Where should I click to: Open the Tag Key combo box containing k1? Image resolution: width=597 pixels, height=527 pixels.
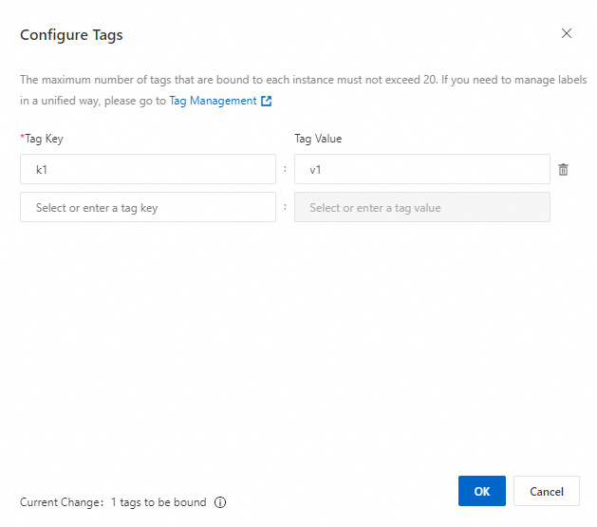pyautogui.click(x=147, y=169)
